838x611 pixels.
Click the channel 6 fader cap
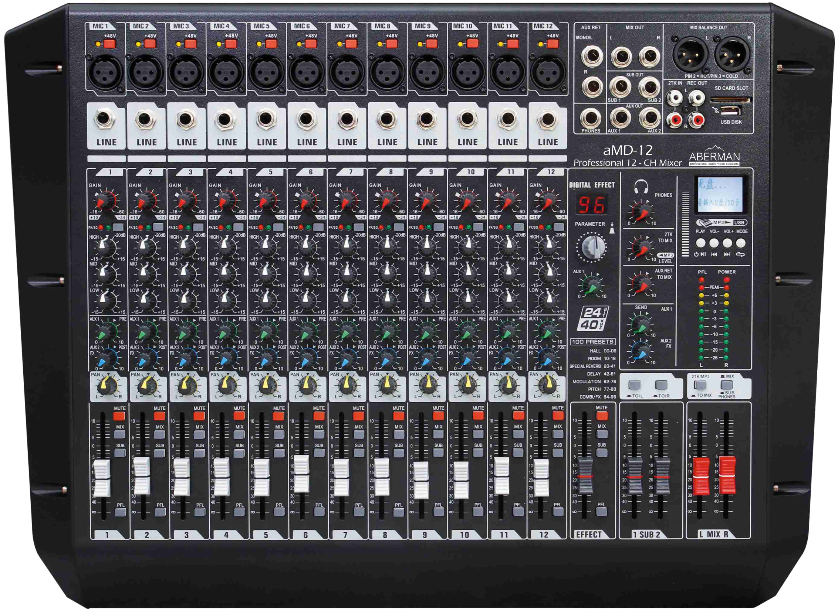click(x=301, y=474)
